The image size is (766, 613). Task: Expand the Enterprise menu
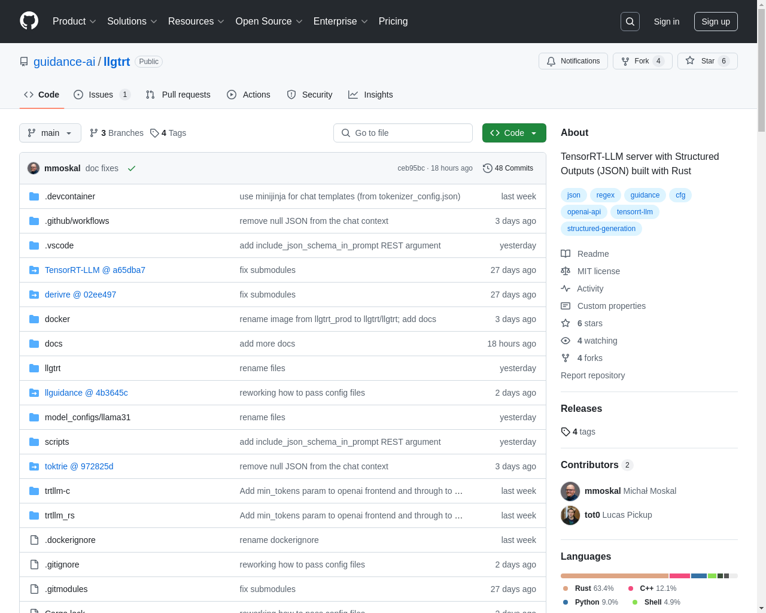coord(341,22)
